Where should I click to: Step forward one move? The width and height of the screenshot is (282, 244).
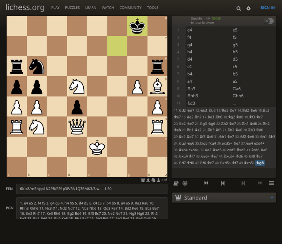click(x=243, y=183)
